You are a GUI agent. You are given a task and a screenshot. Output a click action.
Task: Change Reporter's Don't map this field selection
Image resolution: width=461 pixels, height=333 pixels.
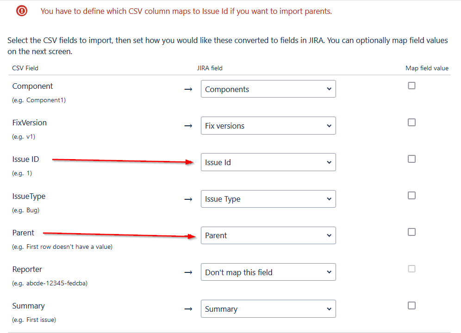(268, 272)
